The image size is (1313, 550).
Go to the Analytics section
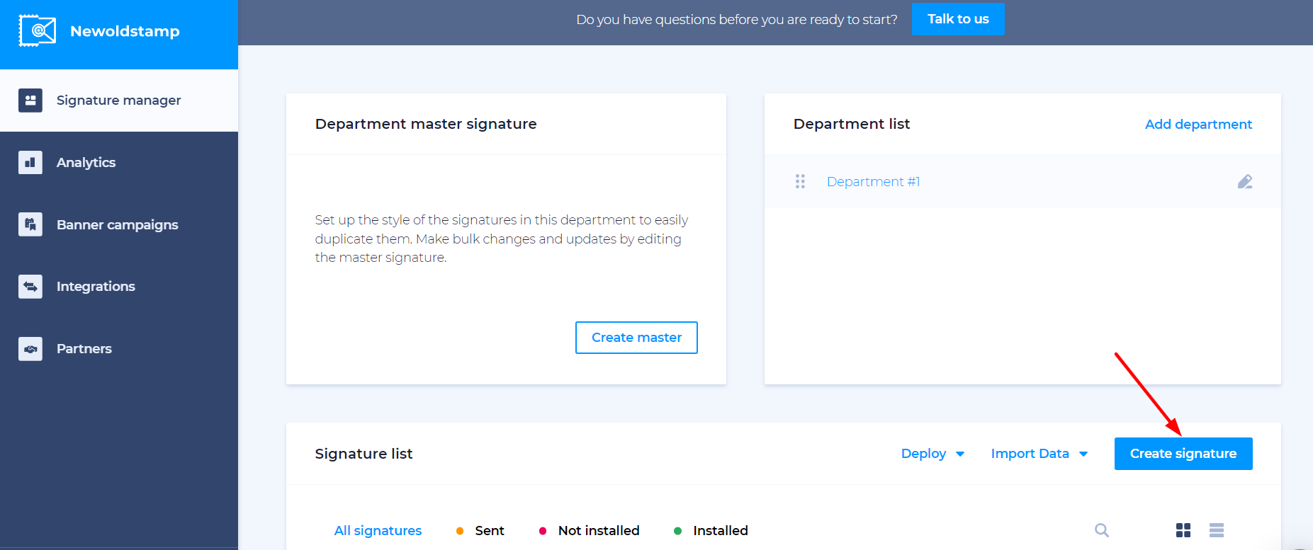[x=119, y=162]
